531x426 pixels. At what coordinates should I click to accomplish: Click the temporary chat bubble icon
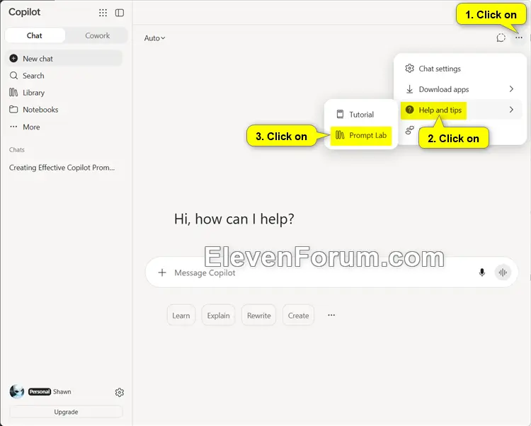pos(501,38)
